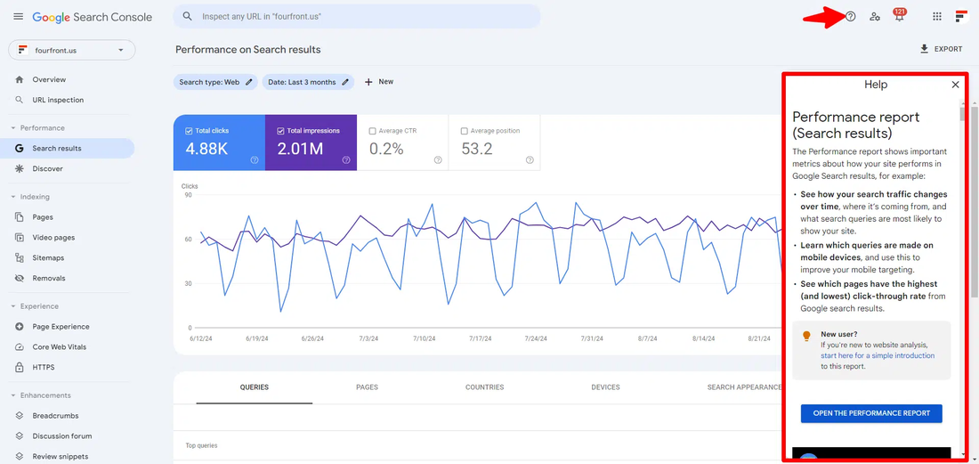Open notifications bell with 121 badge

pos(899,16)
